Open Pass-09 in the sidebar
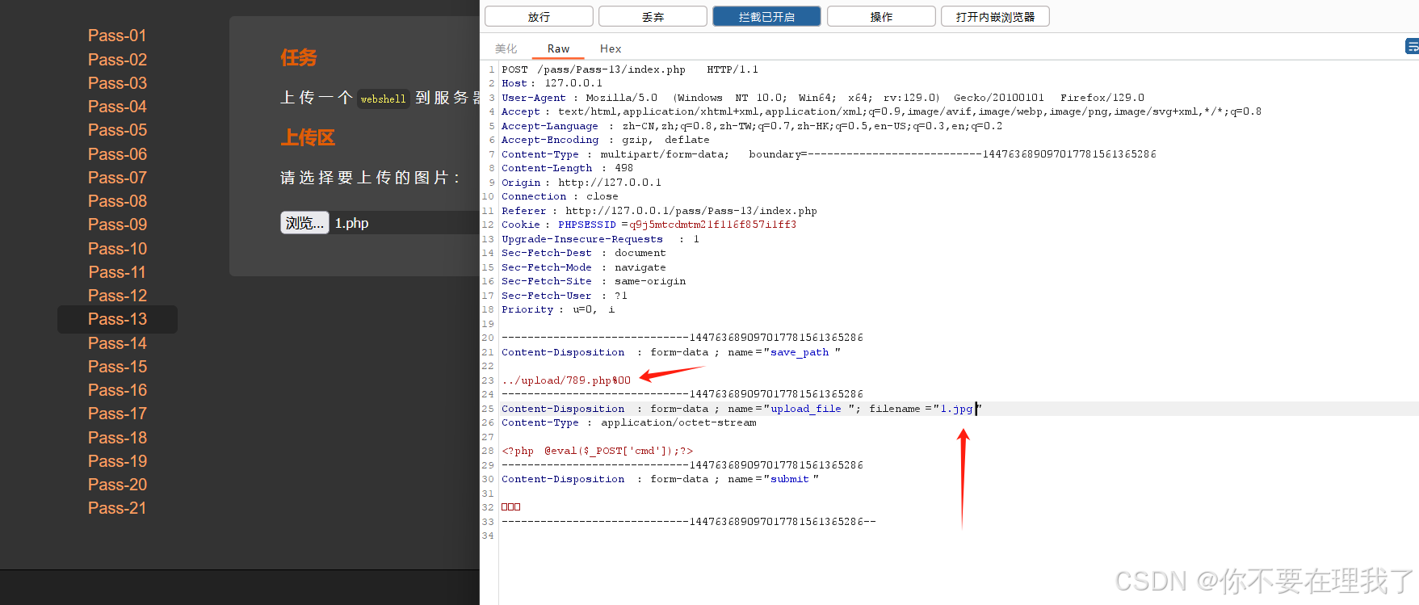 (x=117, y=225)
